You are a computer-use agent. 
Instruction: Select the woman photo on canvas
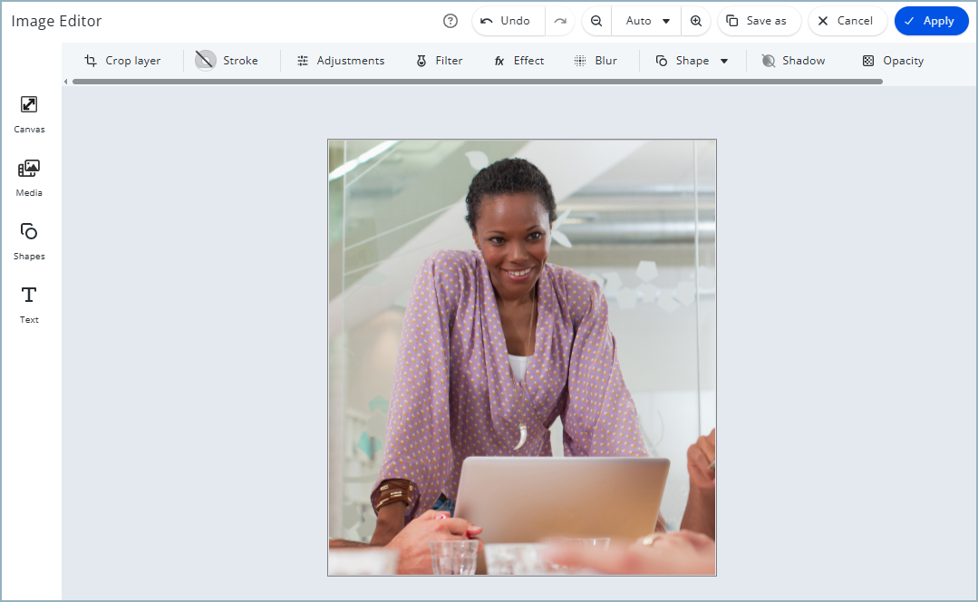(x=521, y=357)
